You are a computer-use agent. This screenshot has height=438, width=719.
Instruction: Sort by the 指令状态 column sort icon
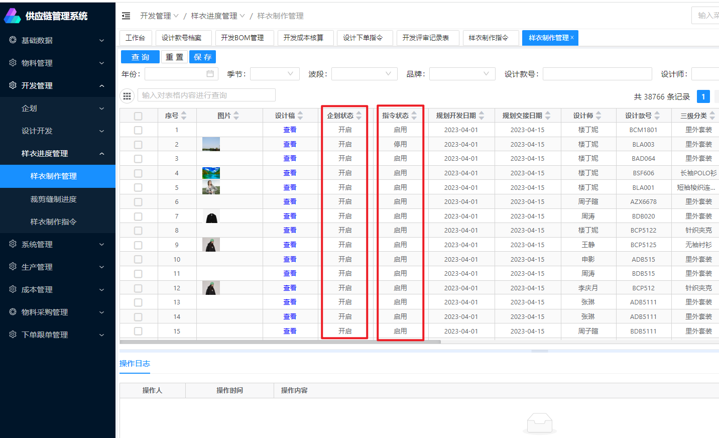click(414, 116)
